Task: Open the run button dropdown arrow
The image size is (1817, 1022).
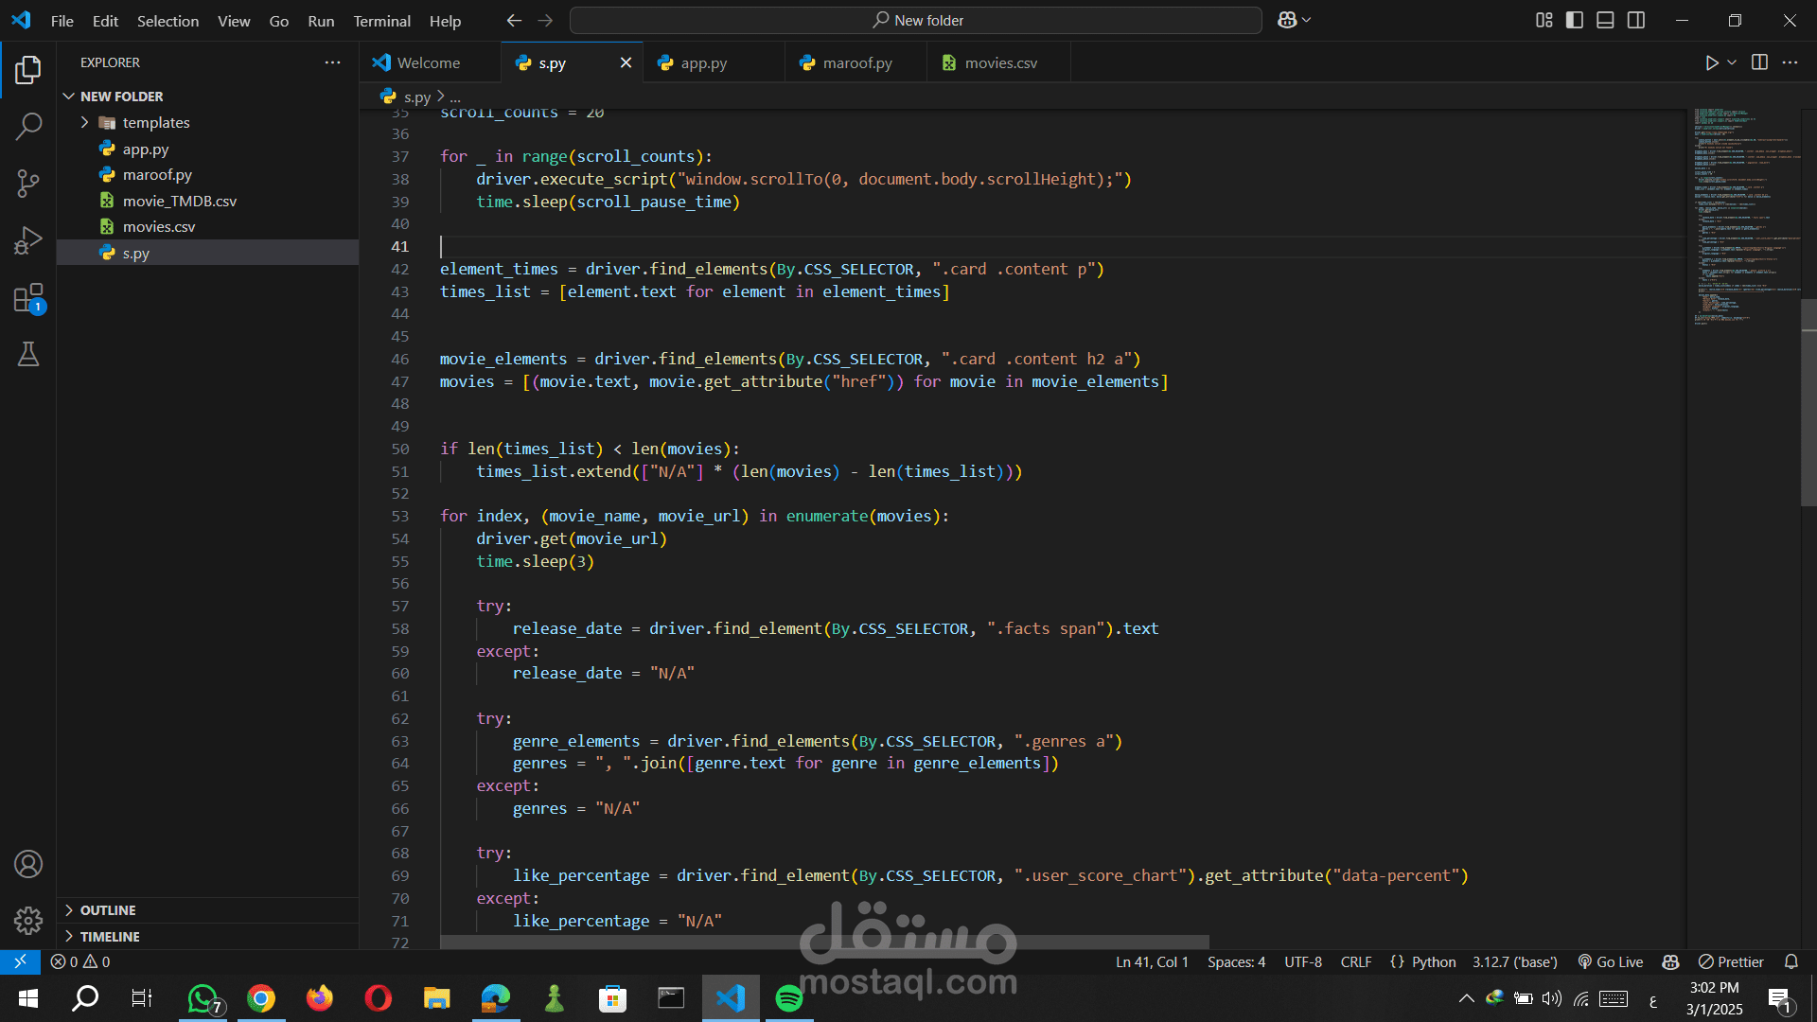Action: pyautogui.click(x=1732, y=62)
